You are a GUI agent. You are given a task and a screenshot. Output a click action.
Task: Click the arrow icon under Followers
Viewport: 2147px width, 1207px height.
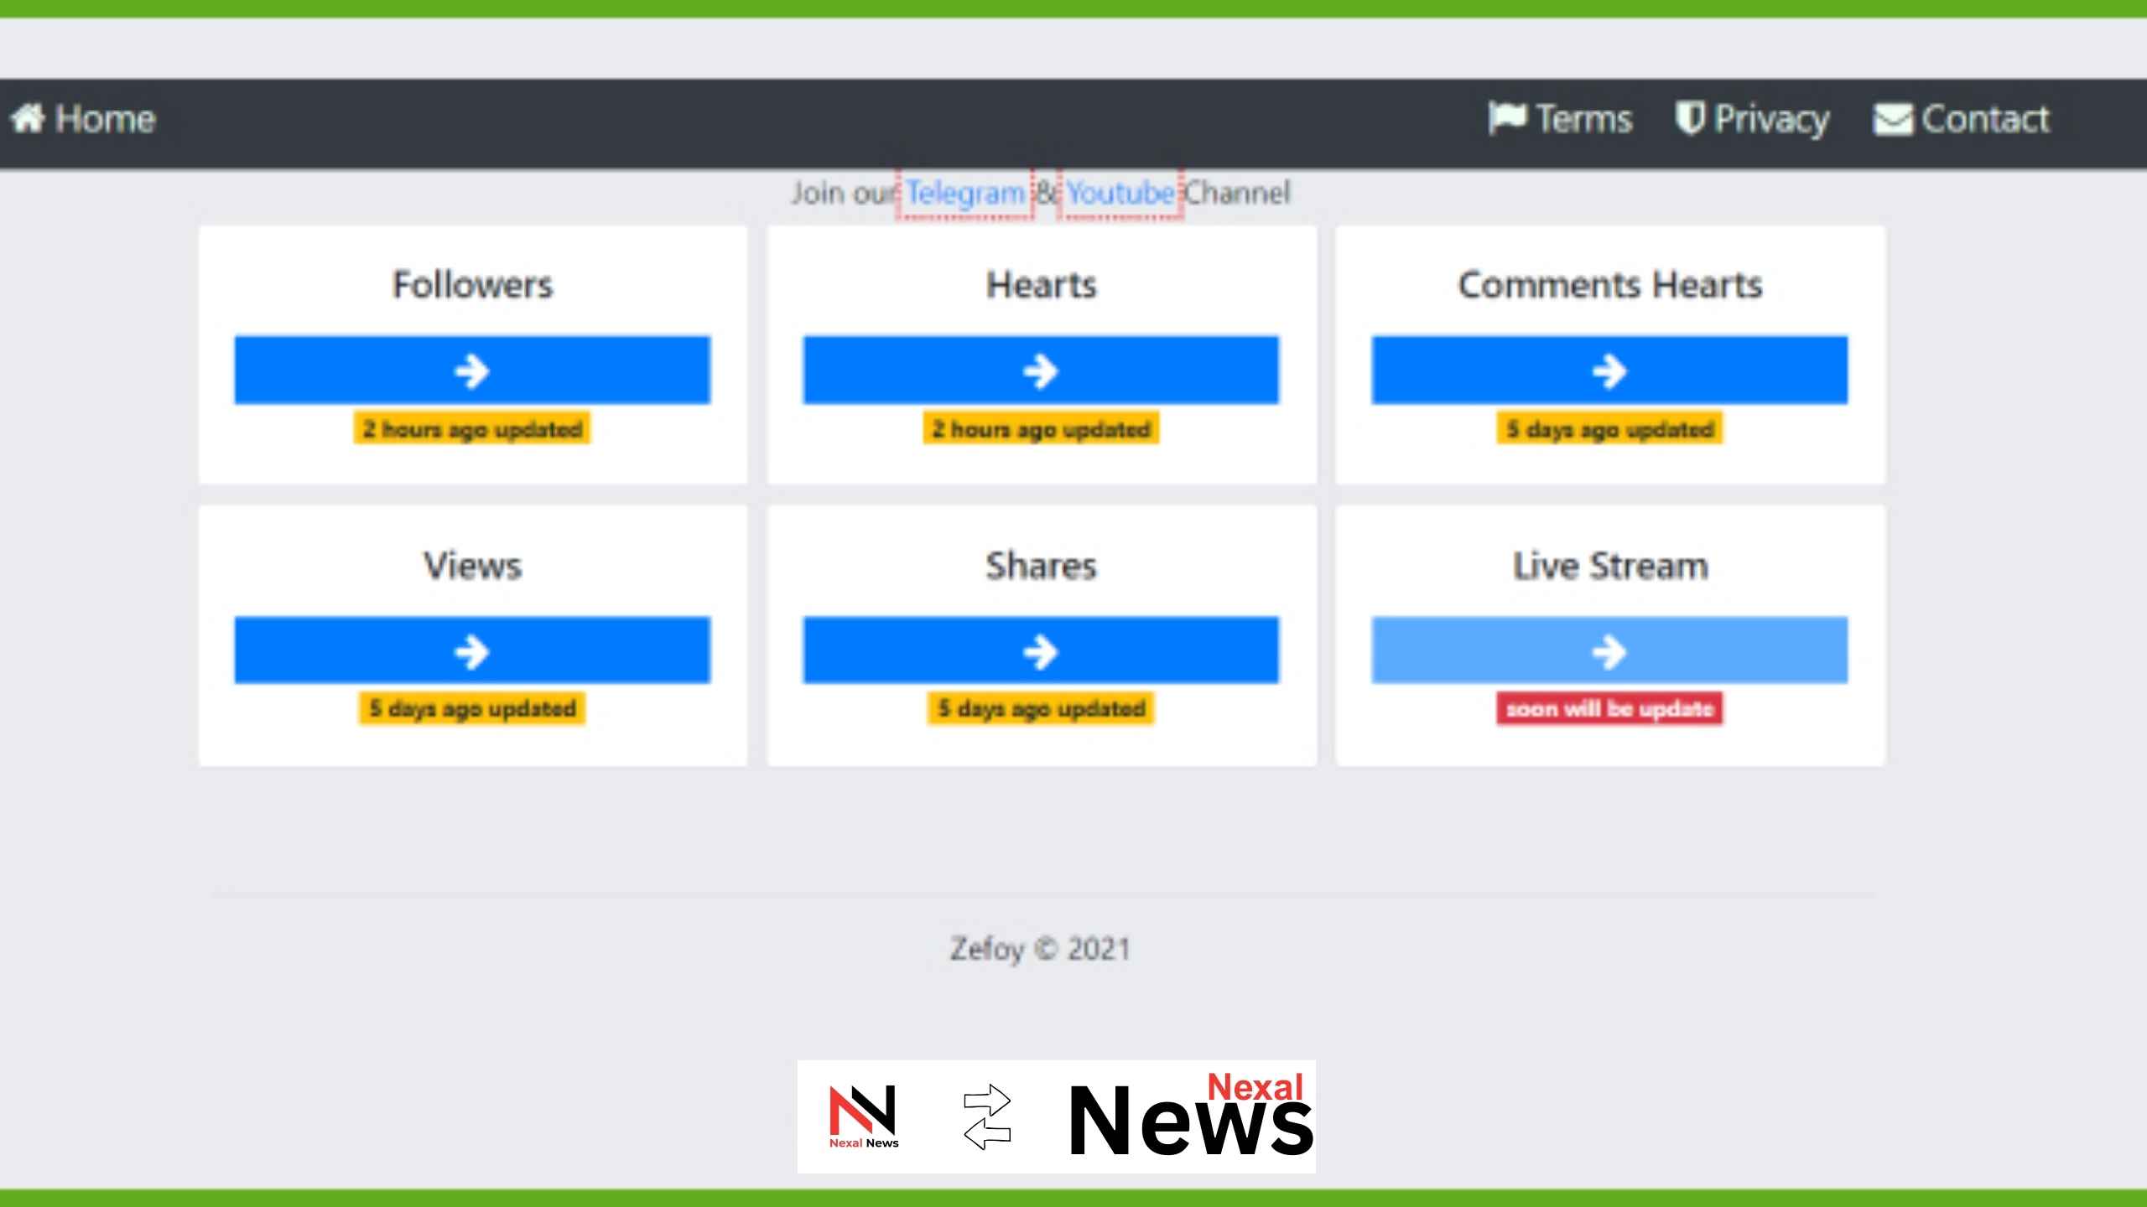pyautogui.click(x=472, y=370)
